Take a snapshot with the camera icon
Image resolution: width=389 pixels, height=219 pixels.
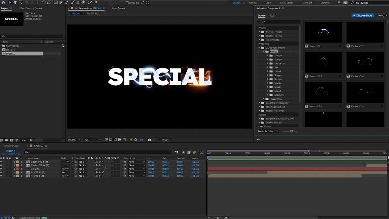click(x=149, y=140)
